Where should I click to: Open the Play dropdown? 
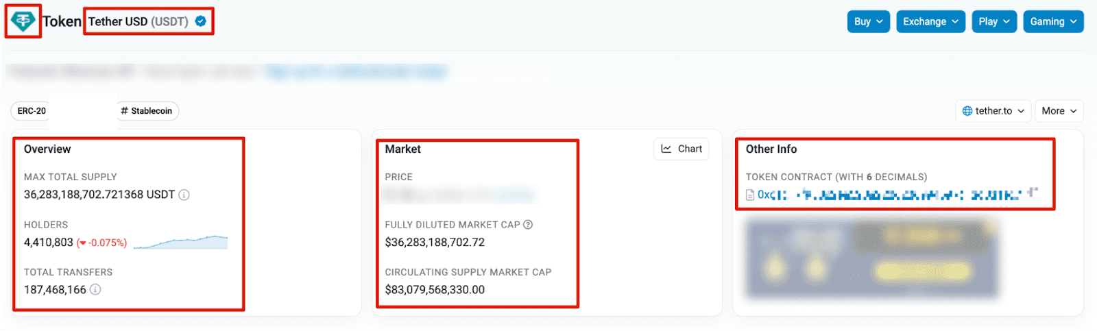(994, 21)
